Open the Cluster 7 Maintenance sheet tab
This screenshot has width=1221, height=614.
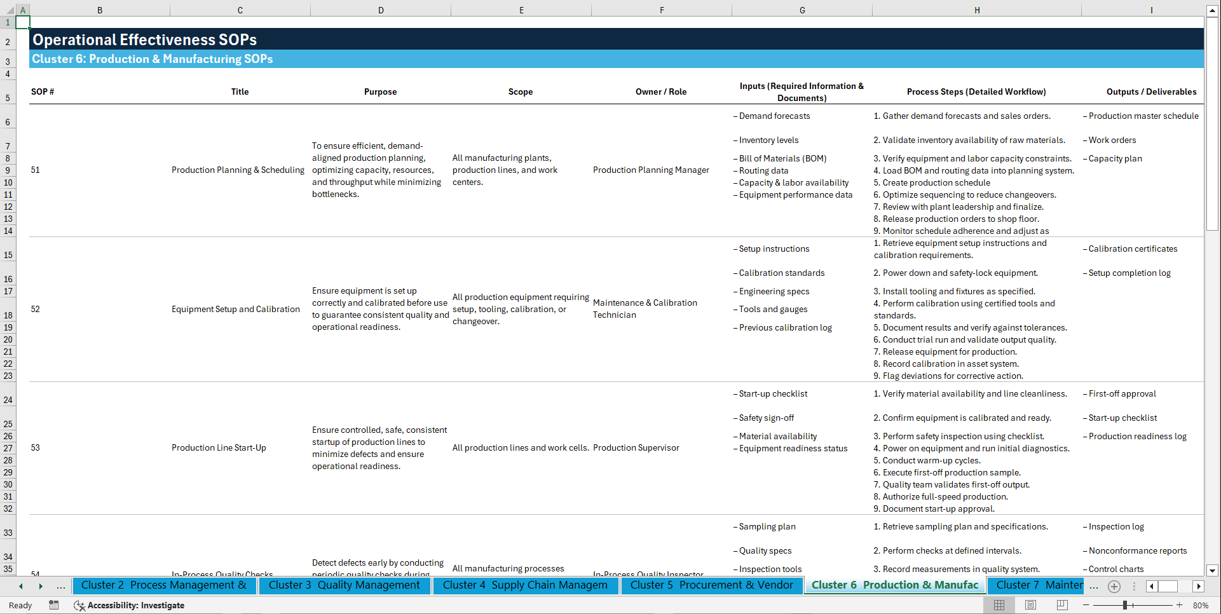[1038, 585]
